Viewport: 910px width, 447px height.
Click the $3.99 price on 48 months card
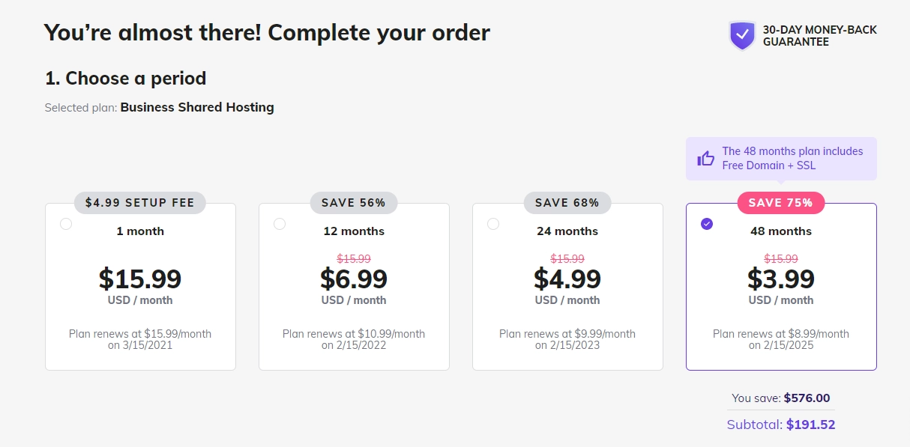click(x=781, y=279)
